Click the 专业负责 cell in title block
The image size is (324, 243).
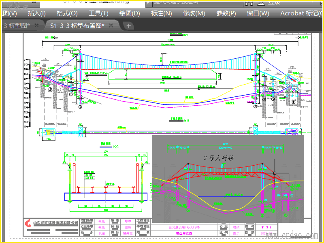[x=87, y=227]
